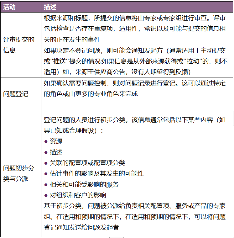Click the paragraph starting with 如果决定不登记问题
The image size is (234, 238).
click(x=135, y=61)
